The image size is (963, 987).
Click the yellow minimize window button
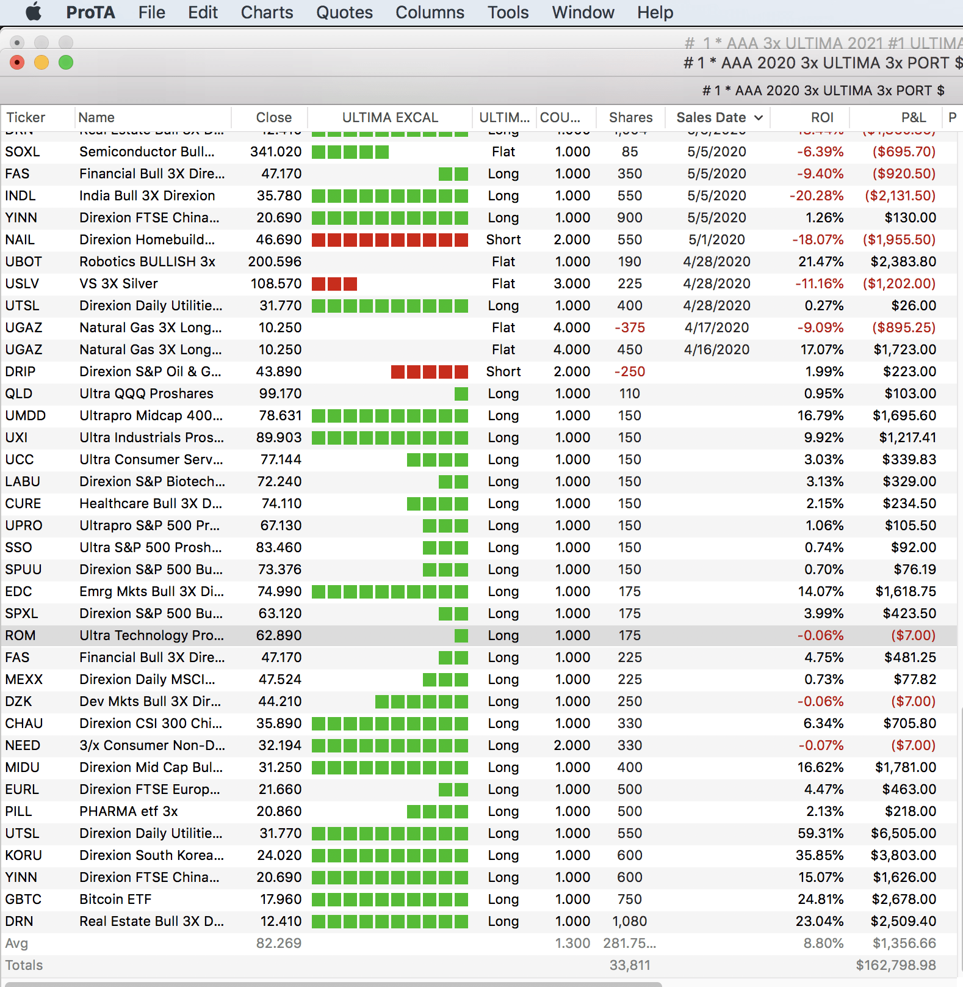[x=41, y=62]
